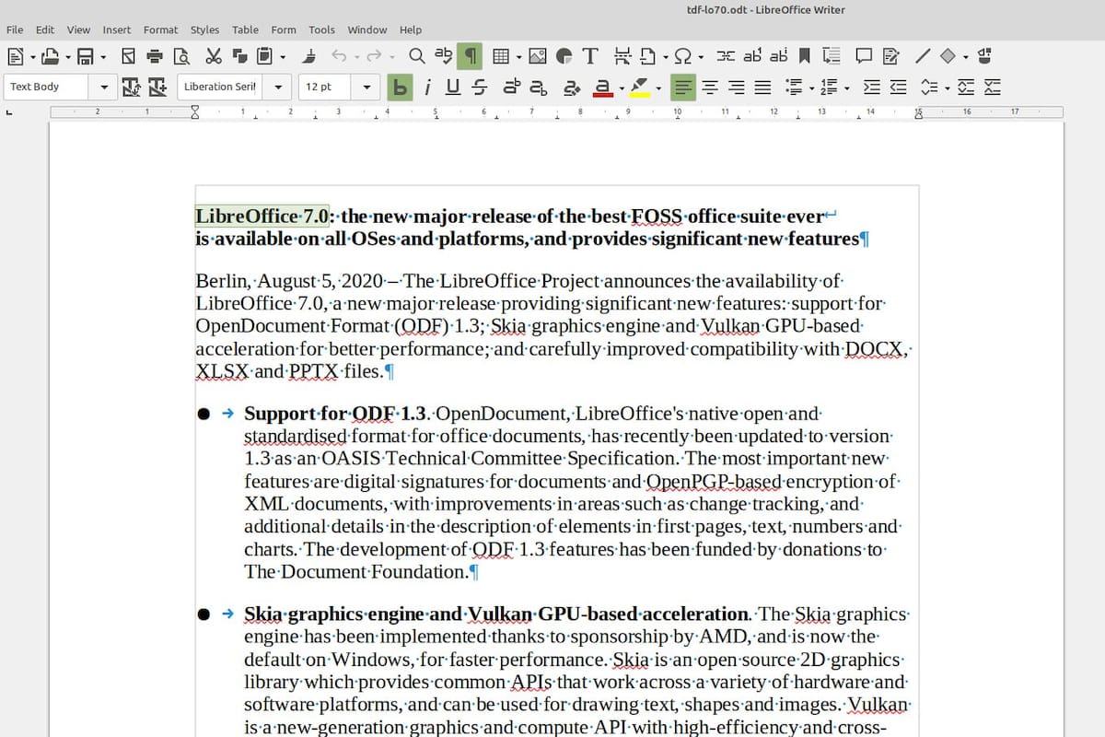
Task: Open the highlighting color dropdown arrow
Action: pyautogui.click(x=657, y=88)
